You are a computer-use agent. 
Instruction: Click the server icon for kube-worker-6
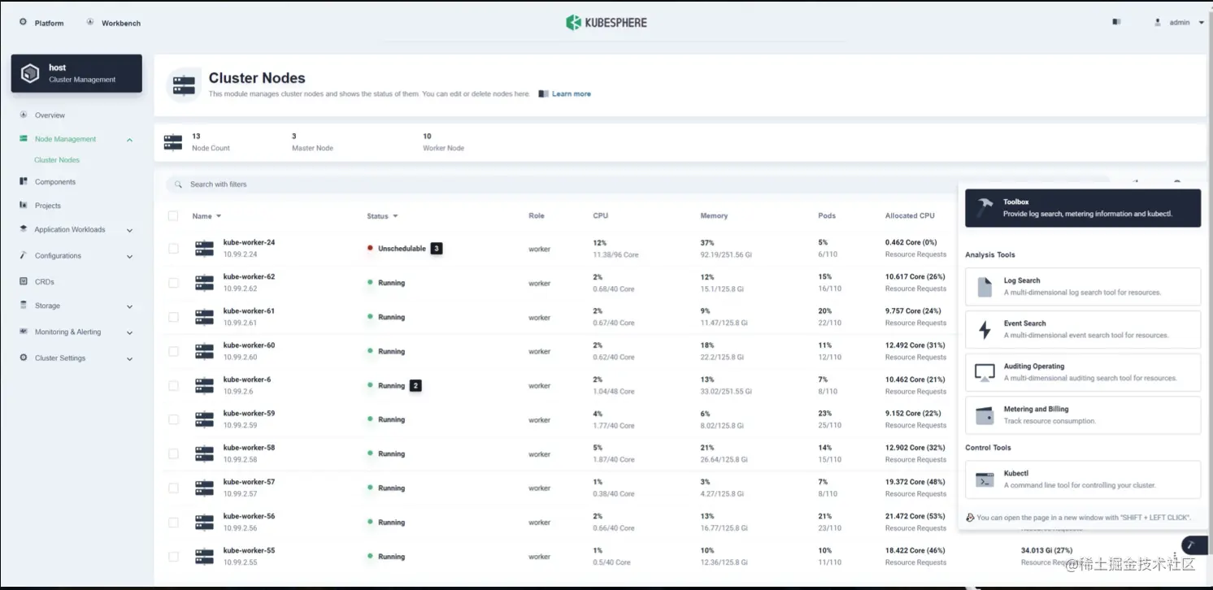(x=204, y=385)
